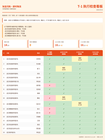Select team "武汉优选软件园9队" in row 3
This screenshot has width=105, height=140.
click(12, 69)
